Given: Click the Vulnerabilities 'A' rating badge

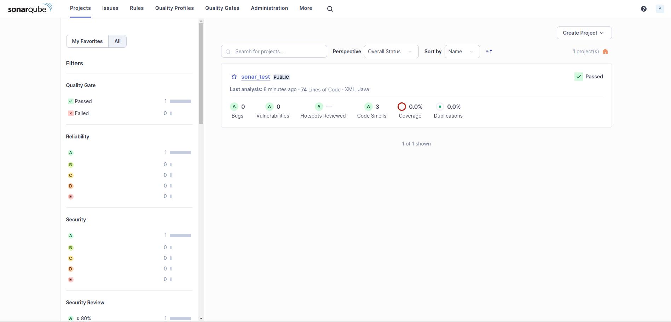Looking at the screenshot, I should [270, 107].
